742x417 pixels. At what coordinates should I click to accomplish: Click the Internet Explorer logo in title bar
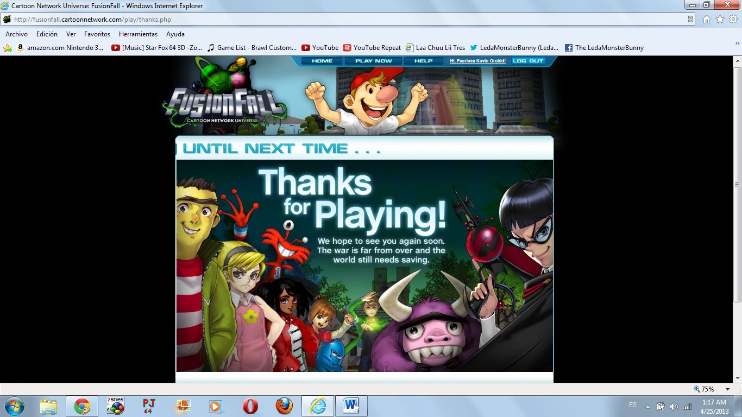(5, 6)
